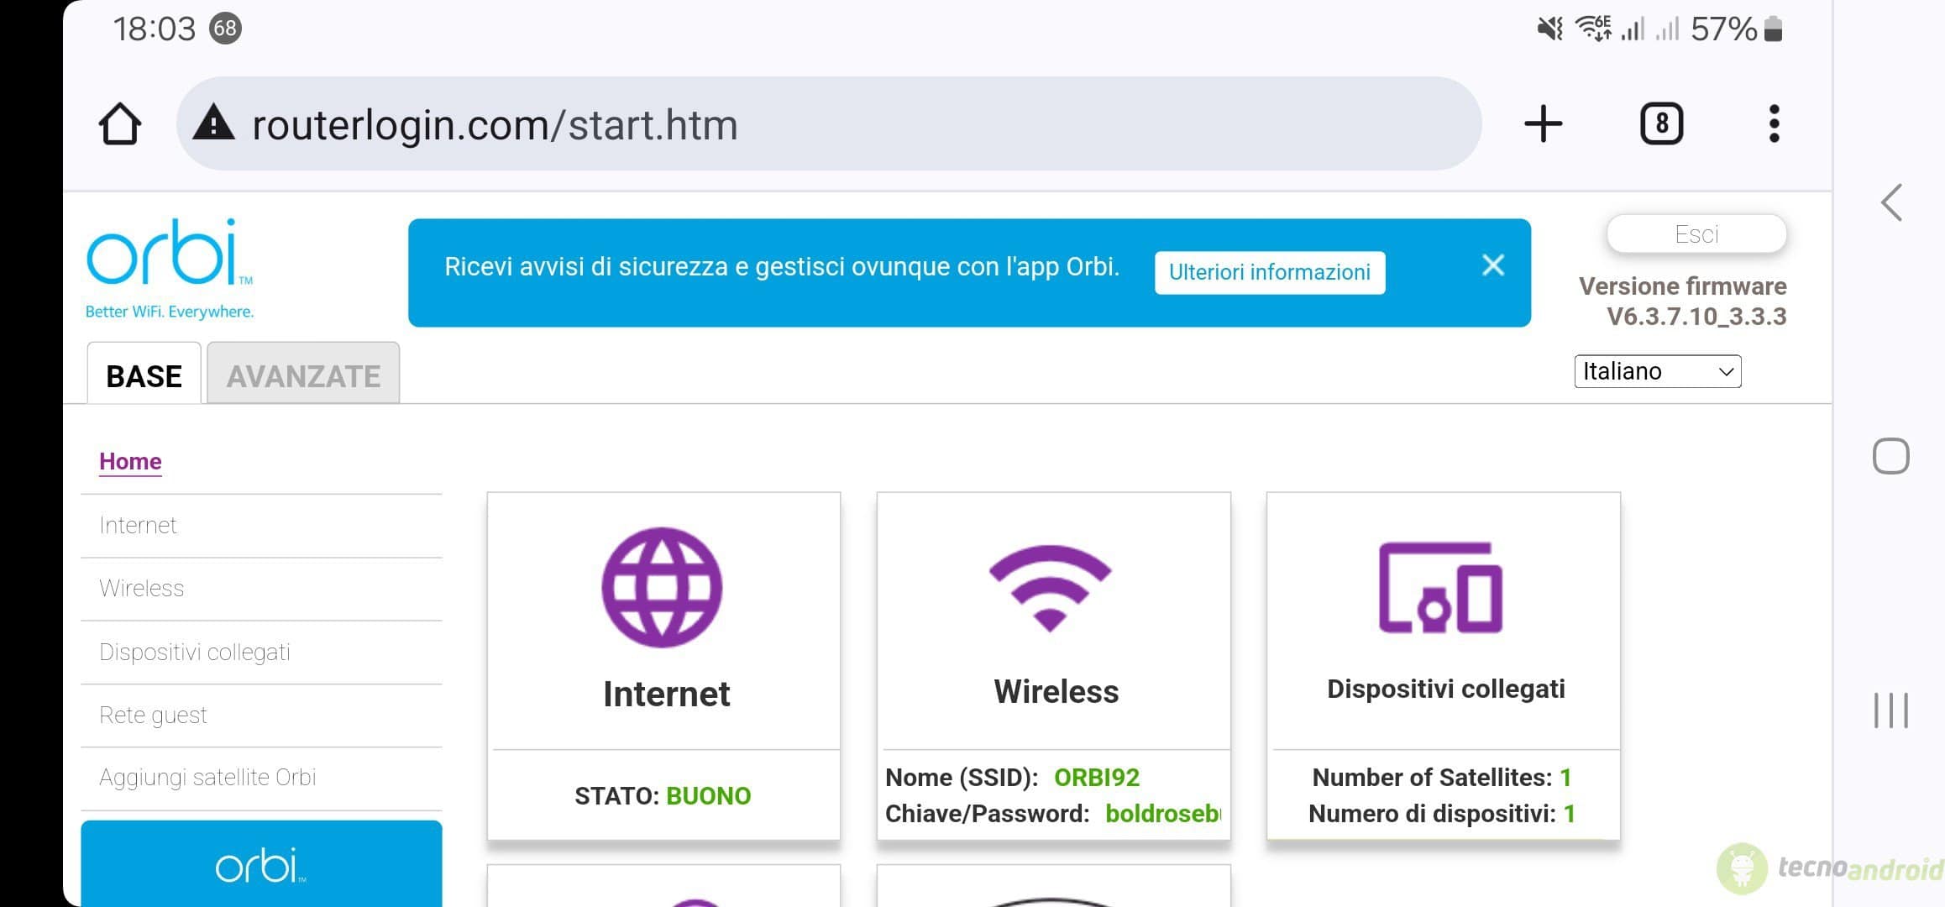Click the purple Wi-Fi Wireless icon

coord(1051,588)
